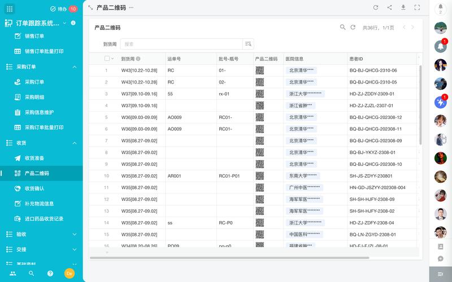Go to the next page arrow
This screenshot has height=282, width=452.
412,27
